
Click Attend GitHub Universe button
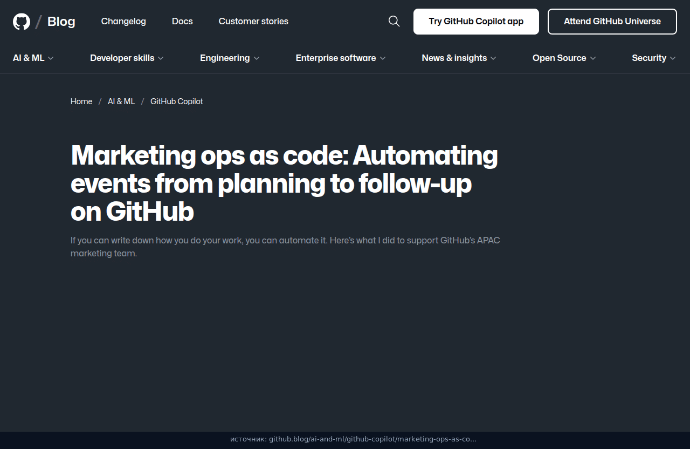pyautogui.click(x=612, y=22)
